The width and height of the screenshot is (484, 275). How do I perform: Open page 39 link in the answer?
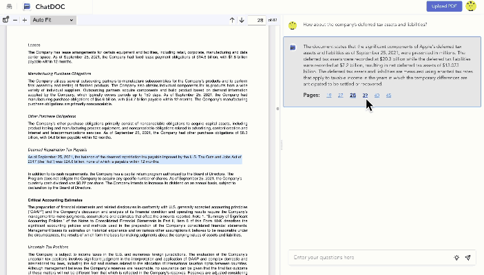coord(365,96)
